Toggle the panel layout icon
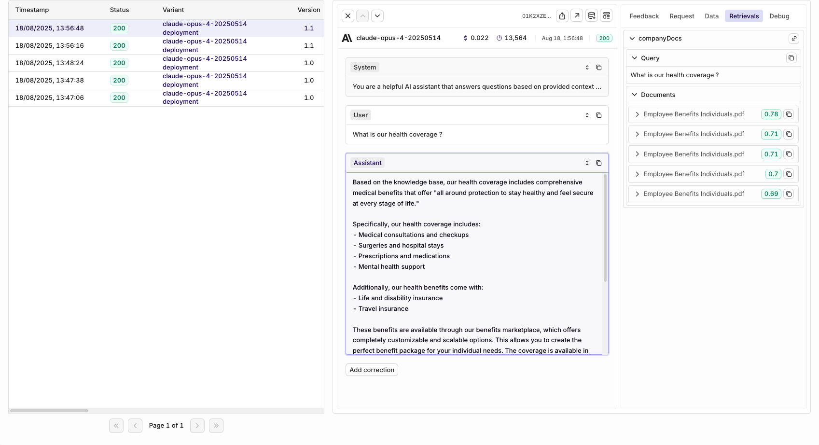 click(607, 16)
